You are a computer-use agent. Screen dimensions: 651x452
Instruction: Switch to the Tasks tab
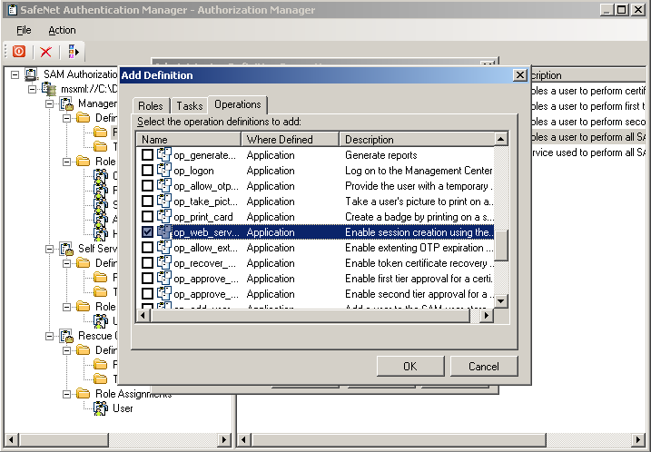tap(190, 106)
